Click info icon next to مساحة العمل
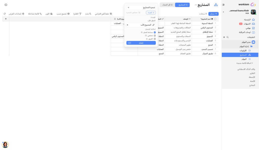The width and height of the screenshot is (259, 150). [142, 33]
